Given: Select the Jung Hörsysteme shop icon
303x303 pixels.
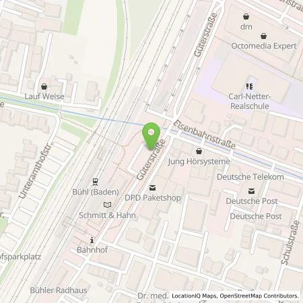Looking at the screenshot, I should pyautogui.click(x=199, y=151).
